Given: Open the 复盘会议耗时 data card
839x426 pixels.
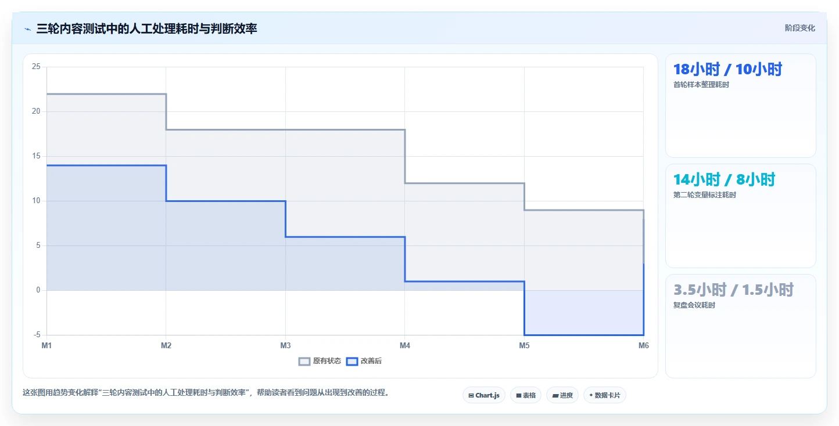Looking at the screenshot, I should tap(740, 326).
